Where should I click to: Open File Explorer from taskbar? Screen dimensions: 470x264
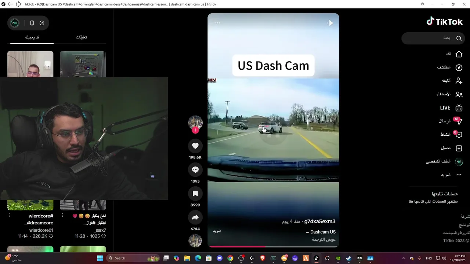(x=187, y=258)
